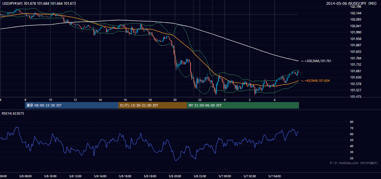Click hour tick 8 under price chart
Image resolution: width=381 pixels, height=179 pixels.
click(x=25, y=100)
